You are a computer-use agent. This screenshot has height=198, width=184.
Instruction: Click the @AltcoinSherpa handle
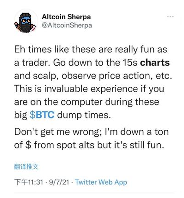[x=67, y=25]
